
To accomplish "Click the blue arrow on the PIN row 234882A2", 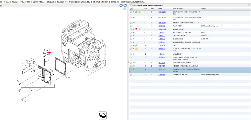I will pyautogui.click(x=134, y=32).
